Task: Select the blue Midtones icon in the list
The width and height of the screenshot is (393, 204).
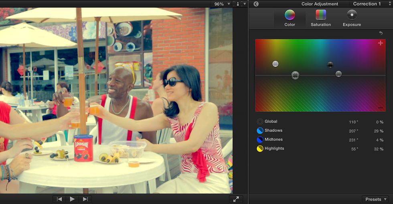Action: click(260, 140)
